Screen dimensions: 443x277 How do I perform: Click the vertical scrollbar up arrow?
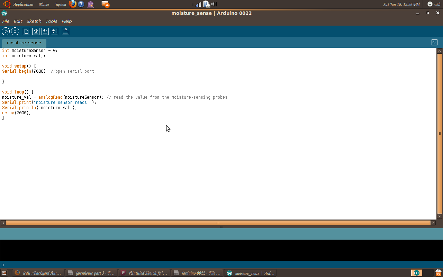point(440,51)
